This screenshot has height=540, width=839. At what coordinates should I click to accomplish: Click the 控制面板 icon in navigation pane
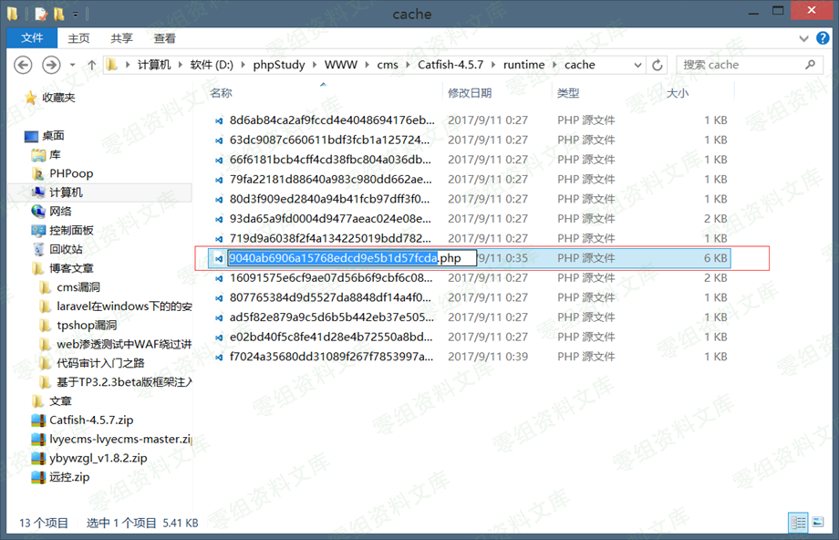38,231
